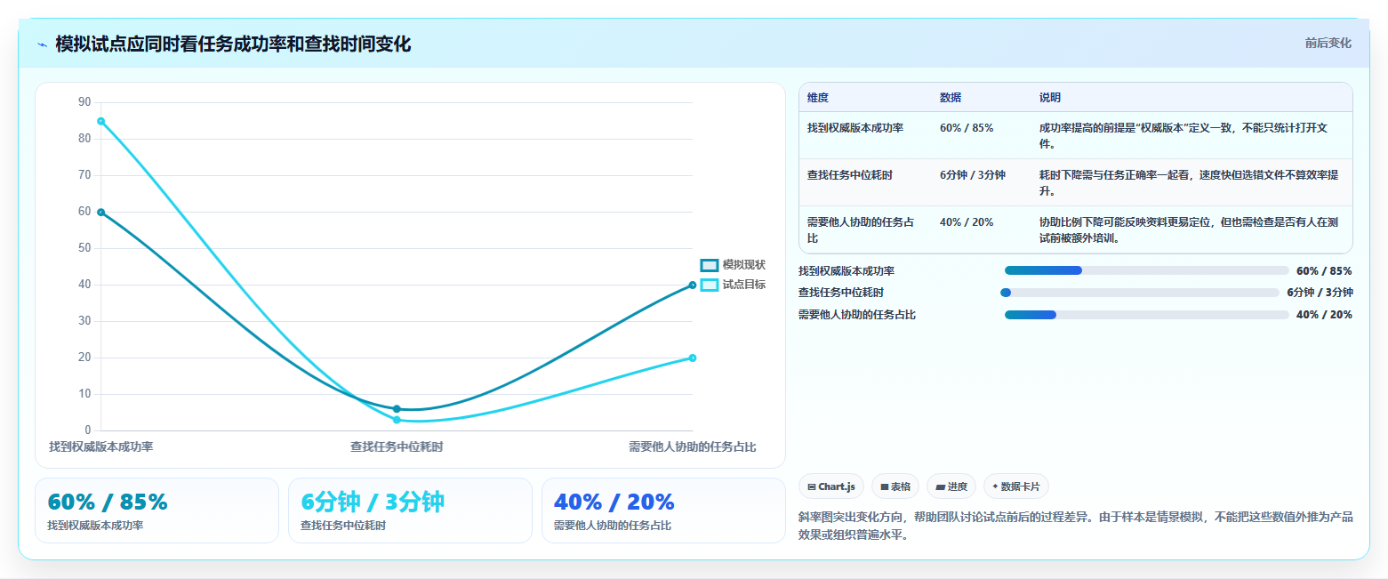Click the Chart.js tag

pyautogui.click(x=831, y=487)
